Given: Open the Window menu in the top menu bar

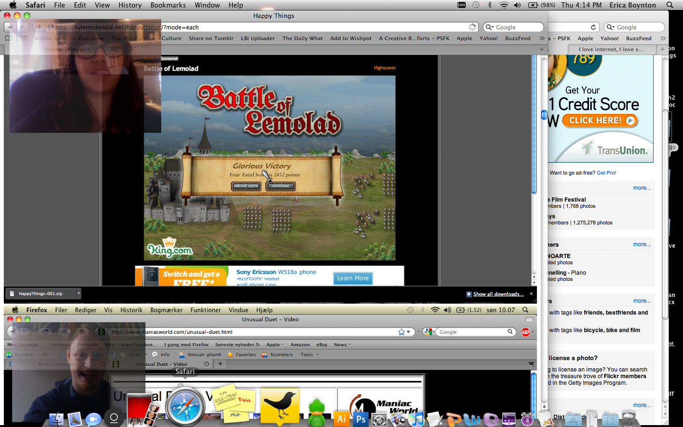Looking at the screenshot, I should (x=207, y=5).
